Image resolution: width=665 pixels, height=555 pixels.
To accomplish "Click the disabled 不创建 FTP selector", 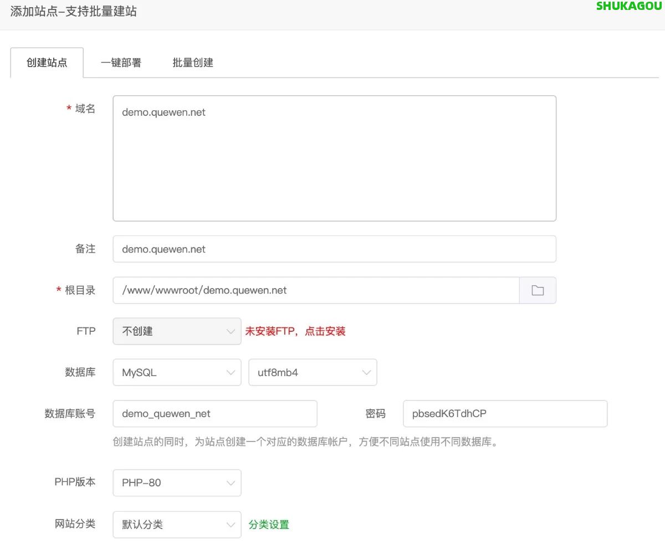I will [166, 331].
